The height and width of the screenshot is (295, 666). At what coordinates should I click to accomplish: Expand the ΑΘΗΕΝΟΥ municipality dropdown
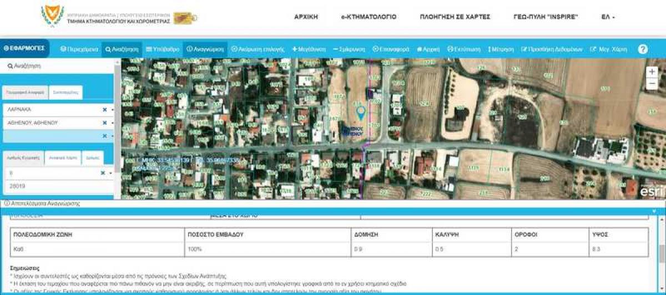(x=112, y=123)
